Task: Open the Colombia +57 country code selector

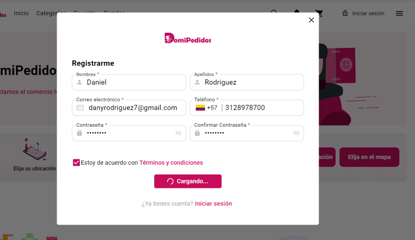Action: tap(206, 108)
